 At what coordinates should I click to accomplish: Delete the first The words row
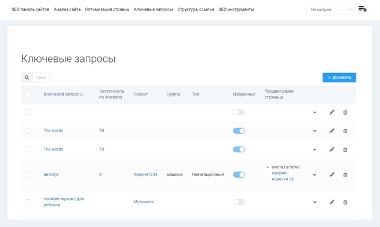click(x=345, y=131)
